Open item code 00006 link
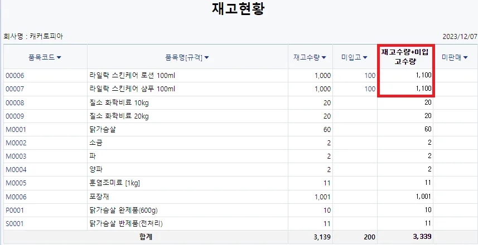 tap(15, 76)
